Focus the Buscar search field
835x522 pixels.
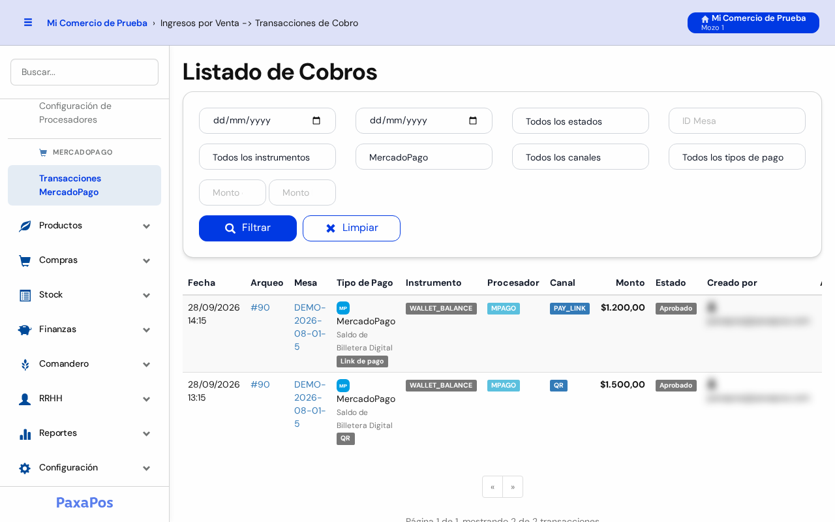pyautogui.click(x=85, y=72)
